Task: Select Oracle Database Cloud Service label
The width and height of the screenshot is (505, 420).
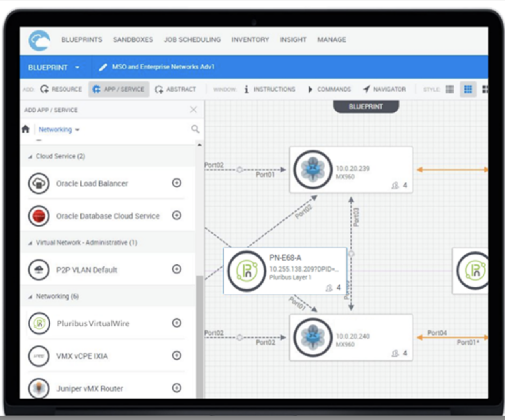Action: (x=108, y=216)
